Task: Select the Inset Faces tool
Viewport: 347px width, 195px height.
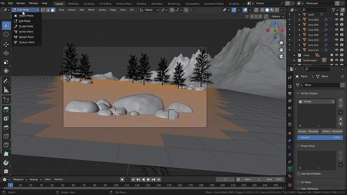Action: (x=6, y=118)
